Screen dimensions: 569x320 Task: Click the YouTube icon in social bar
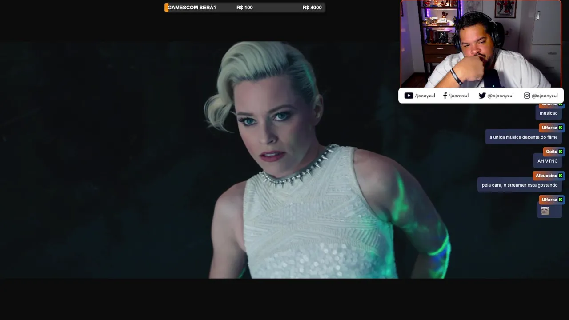[x=409, y=96]
